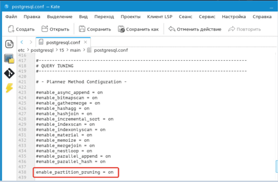This screenshot has height=182, width=278.
Task: Click Создать new document button
Action: [21, 29]
